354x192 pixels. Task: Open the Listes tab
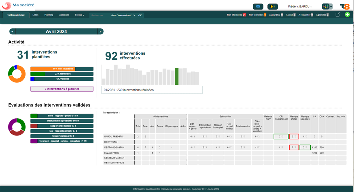tap(35, 15)
